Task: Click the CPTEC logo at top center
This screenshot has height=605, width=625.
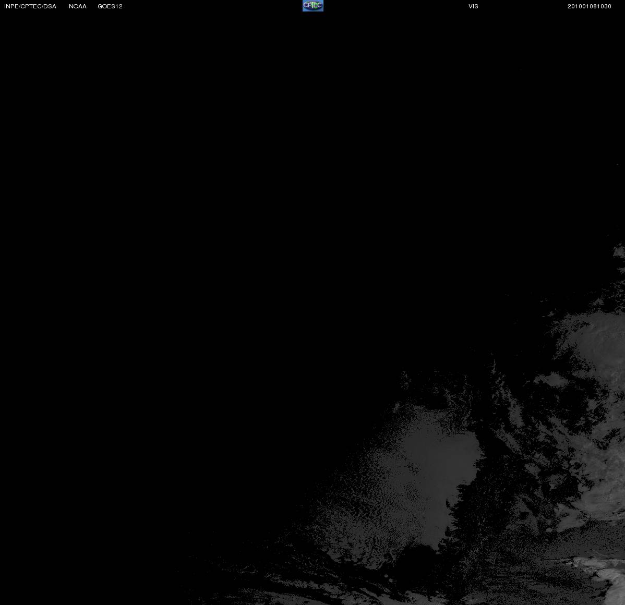Action: coord(313,6)
